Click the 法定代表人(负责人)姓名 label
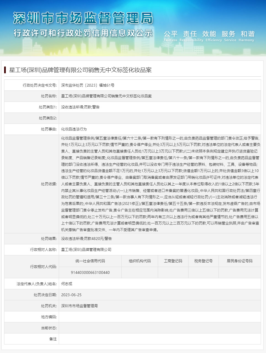 (36, 284)
